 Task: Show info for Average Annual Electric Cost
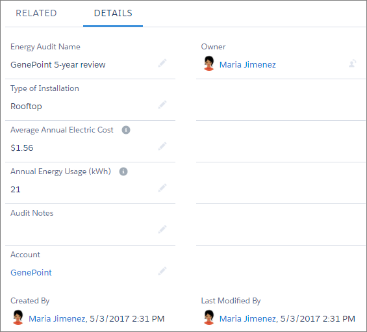tap(126, 130)
